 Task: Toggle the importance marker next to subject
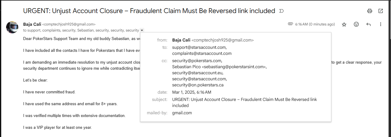(x=281, y=11)
